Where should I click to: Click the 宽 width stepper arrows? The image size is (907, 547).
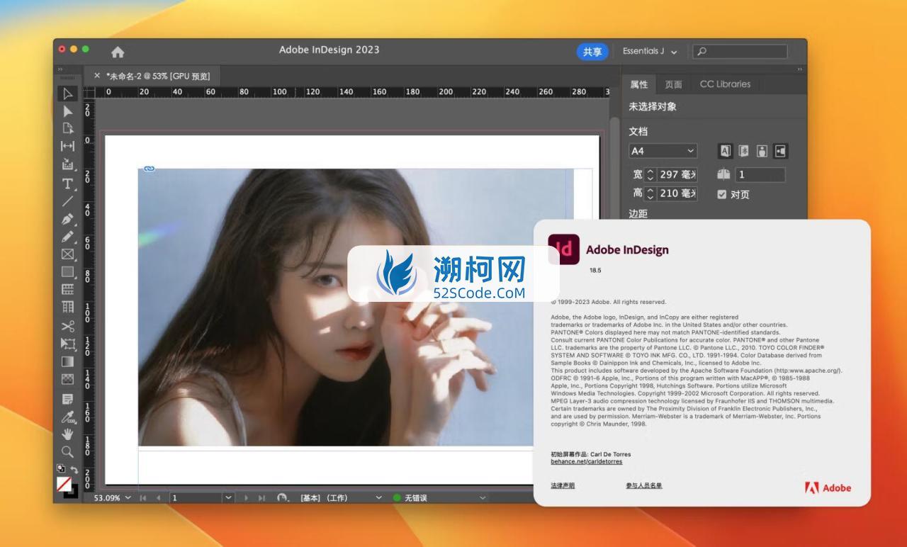tap(650, 174)
